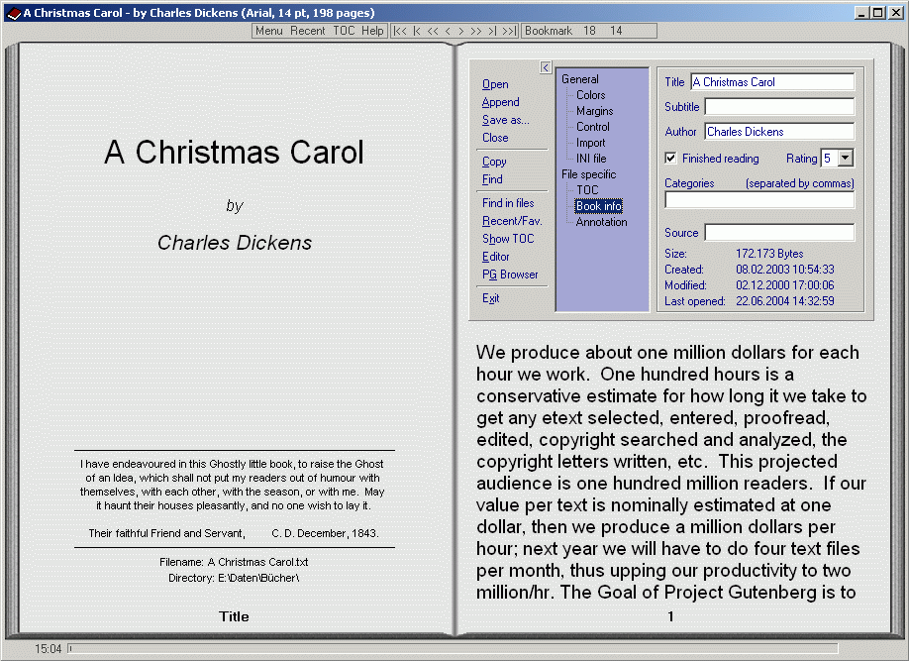Image resolution: width=909 pixels, height=661 pixels.
Task: Open the TOC toolbar menu
Action: (x=344, y=31)
